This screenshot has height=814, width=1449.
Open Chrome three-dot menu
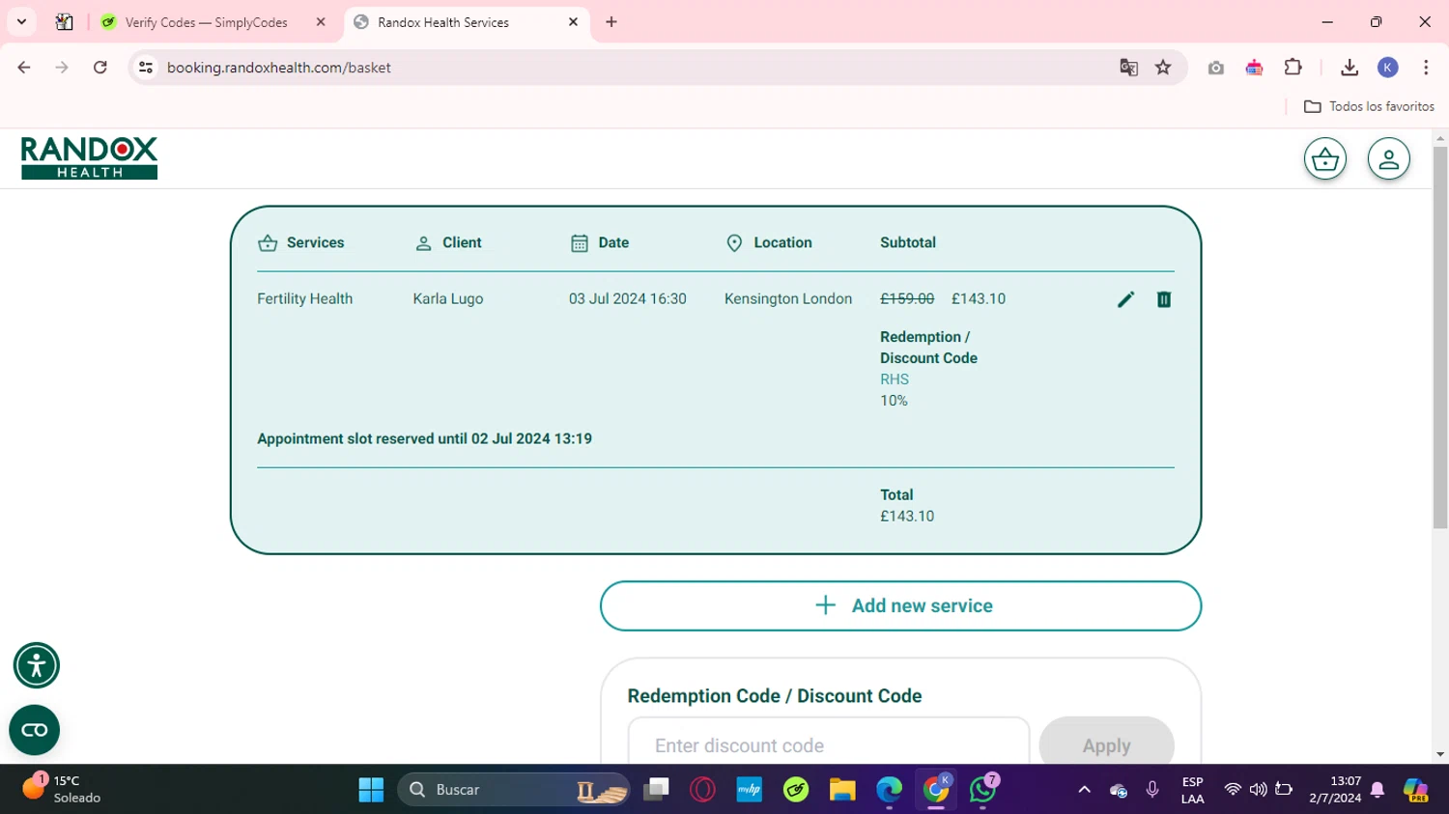point(1426,68)
